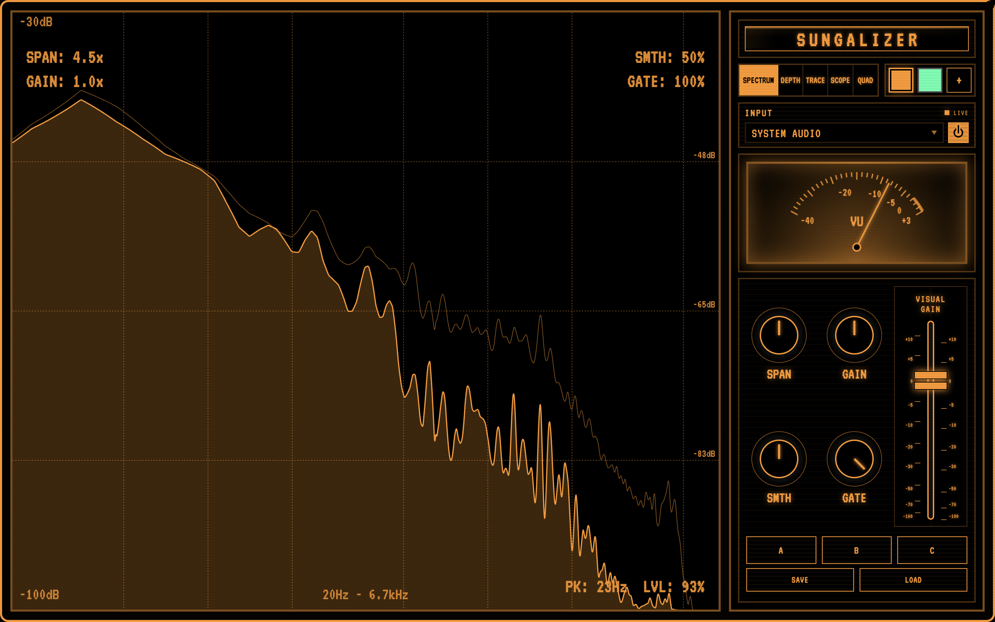Click the VU meter display
Viewport: 995px width, 622px height.
(856, 213)
